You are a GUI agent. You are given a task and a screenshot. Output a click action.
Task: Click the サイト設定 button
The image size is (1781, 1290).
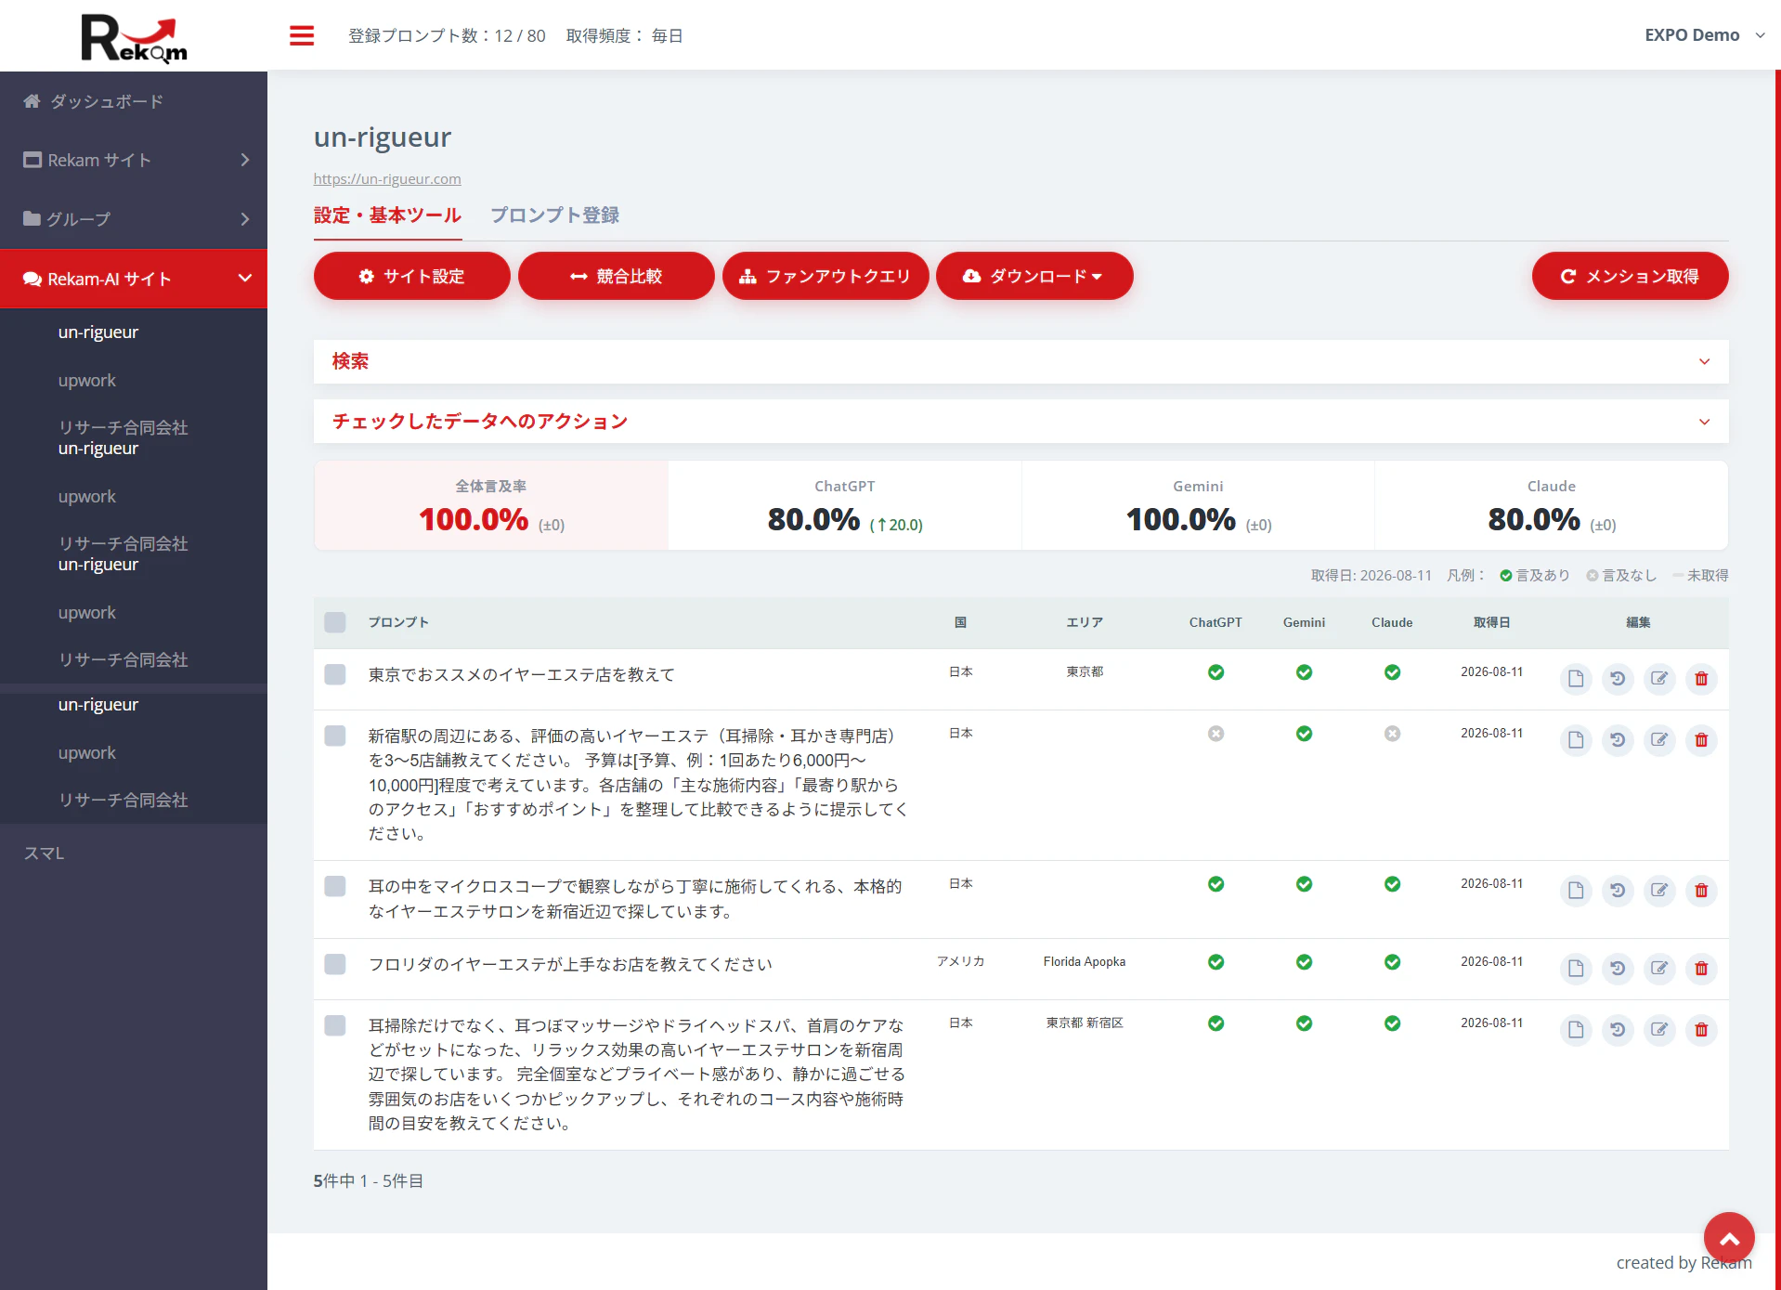[x=412, y=276]
